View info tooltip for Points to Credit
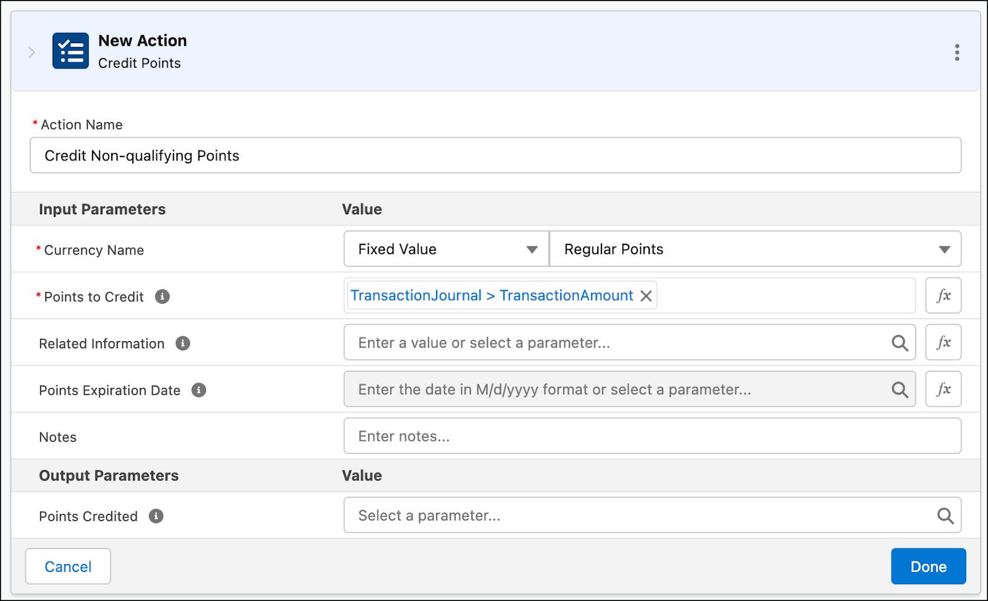 tap(162, 296)
